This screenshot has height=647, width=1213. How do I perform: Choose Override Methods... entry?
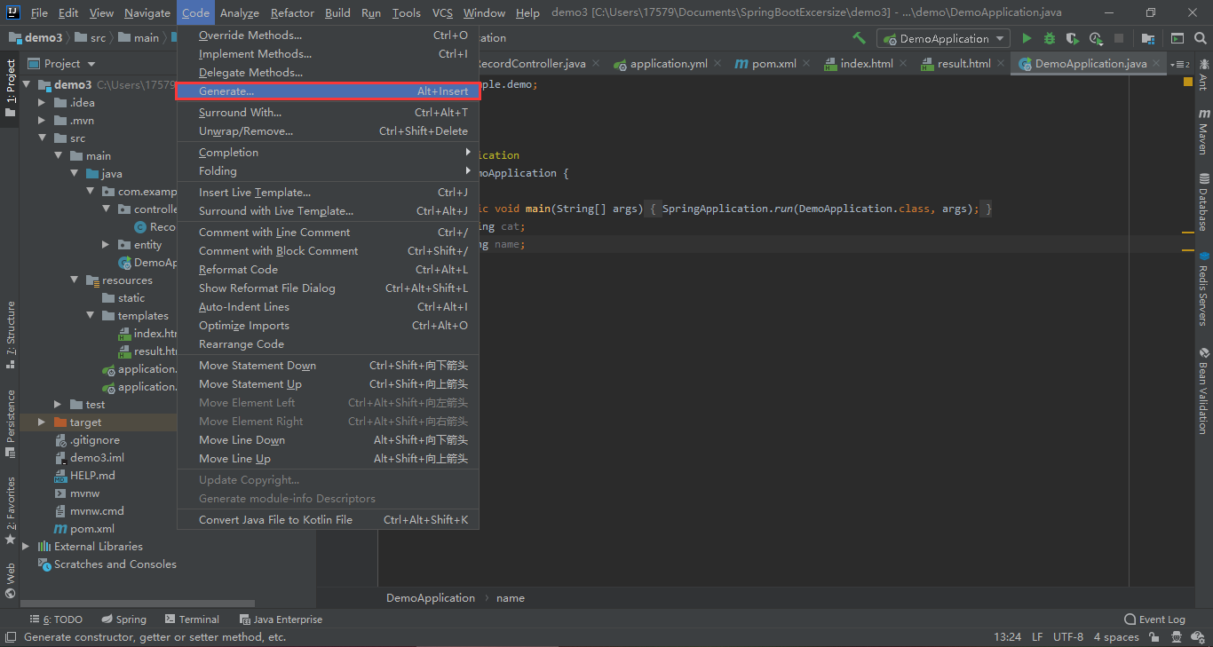tap(328, 36)
